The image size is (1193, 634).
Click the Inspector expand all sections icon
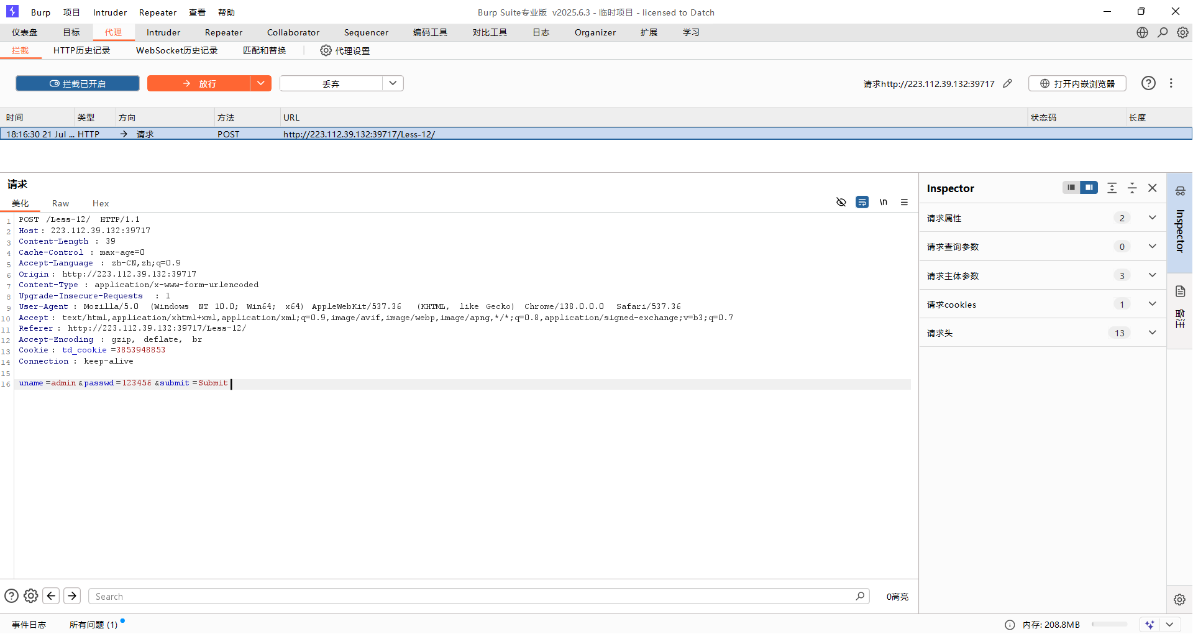pos(1112,188)
